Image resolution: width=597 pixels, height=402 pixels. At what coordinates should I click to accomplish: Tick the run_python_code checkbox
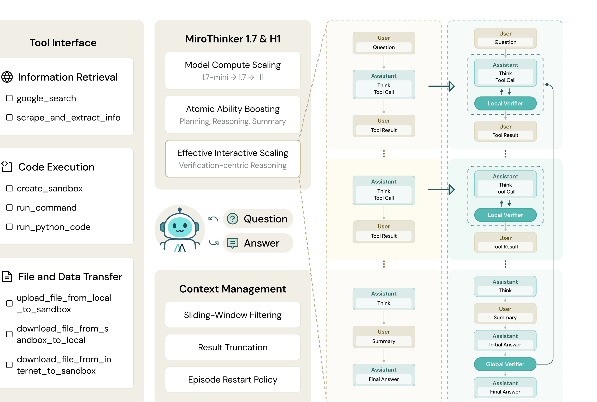[x=9, y=227]
